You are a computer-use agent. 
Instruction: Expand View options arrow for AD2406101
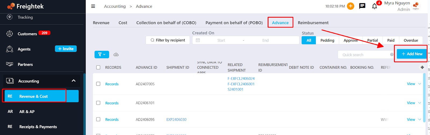tap(420, 103)
